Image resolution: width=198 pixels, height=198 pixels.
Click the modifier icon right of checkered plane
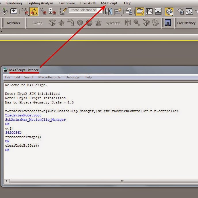(x=62, y=23)
